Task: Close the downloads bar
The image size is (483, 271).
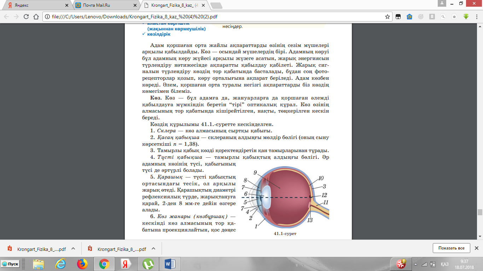Action: click(x=476, y=248)
